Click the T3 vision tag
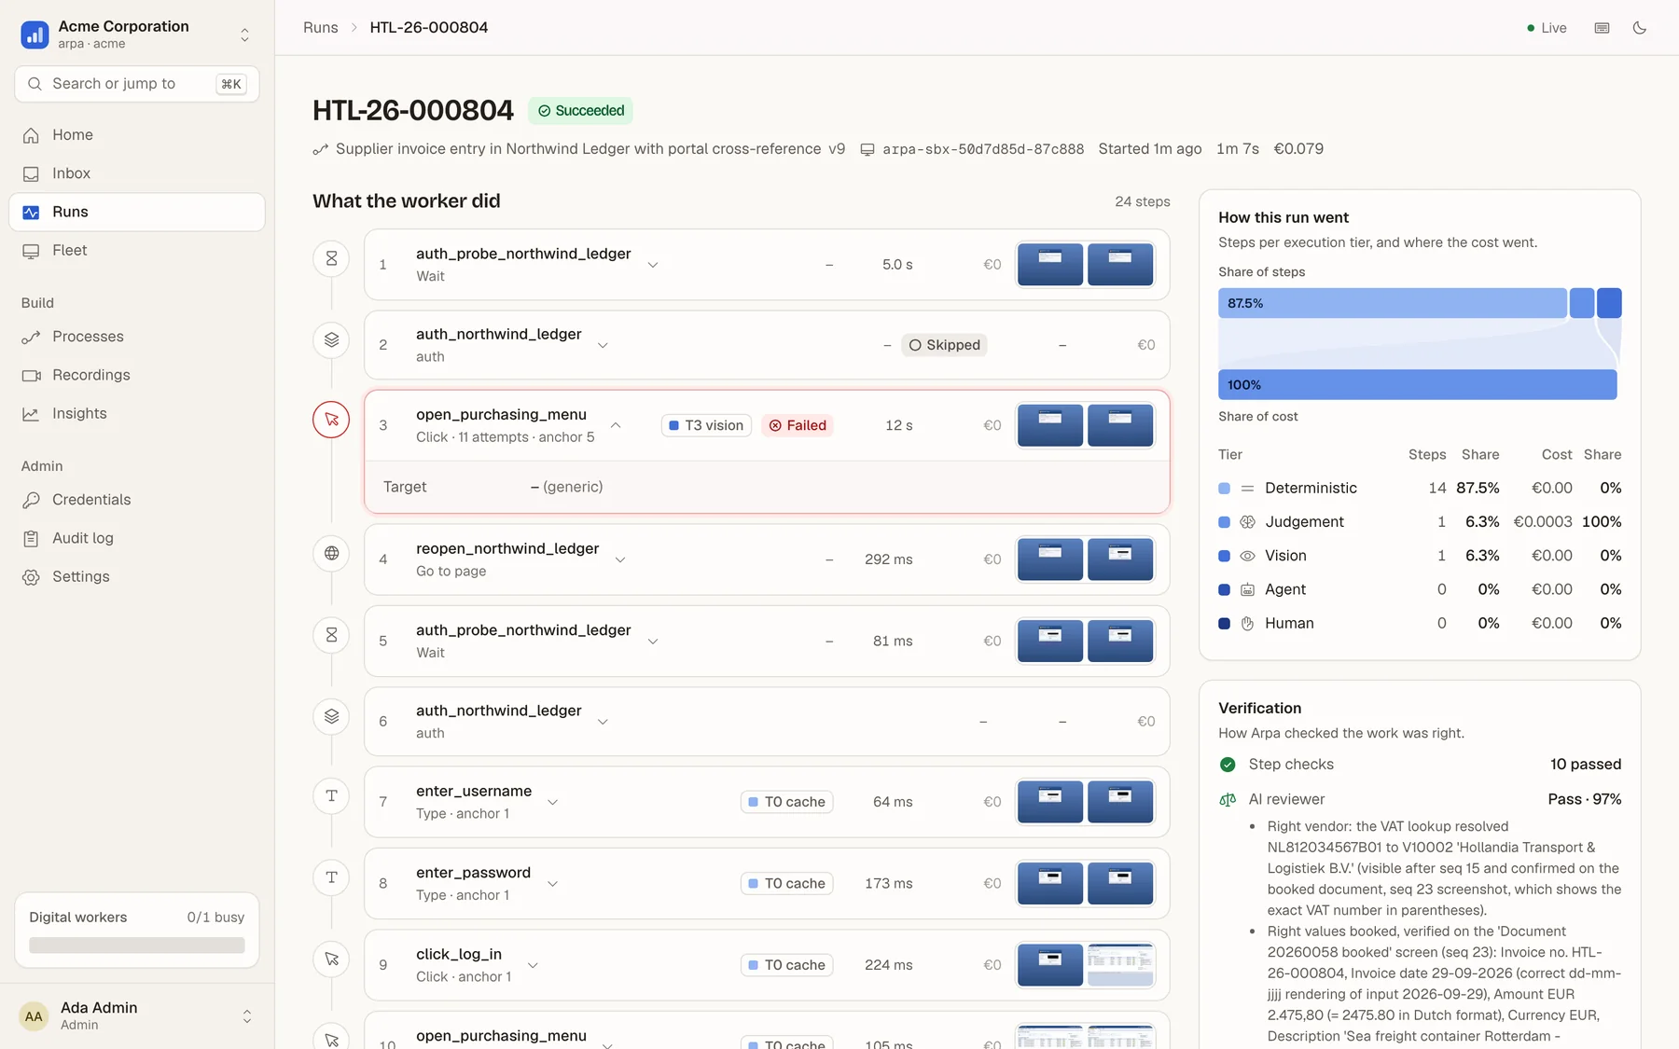Image resolution: width=1679 pixels, height=1049 pixels. click(x=706, y=425)
